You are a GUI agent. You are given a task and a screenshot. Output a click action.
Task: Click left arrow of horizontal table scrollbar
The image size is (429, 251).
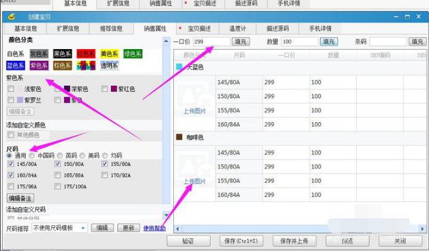[x=177, y=228]
